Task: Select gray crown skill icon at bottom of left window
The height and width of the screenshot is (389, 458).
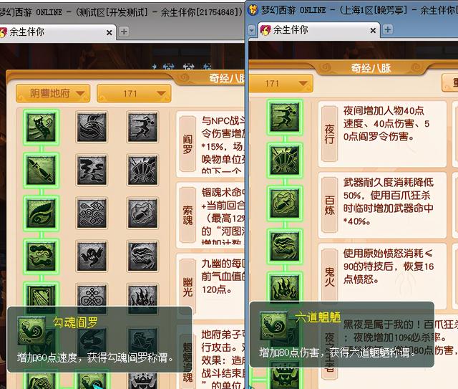Action: click(x=142, y=381)
